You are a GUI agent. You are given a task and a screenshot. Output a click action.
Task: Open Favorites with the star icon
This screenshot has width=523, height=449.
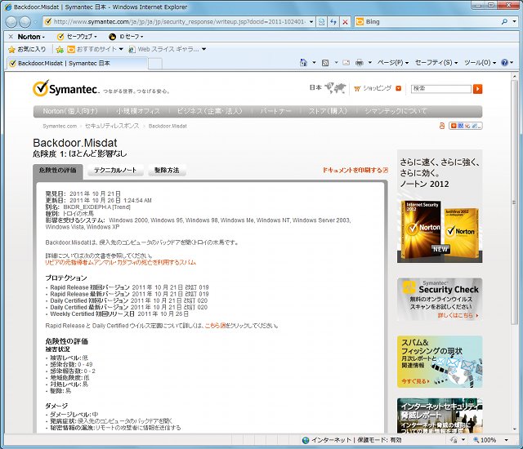(x=27, y=49)
